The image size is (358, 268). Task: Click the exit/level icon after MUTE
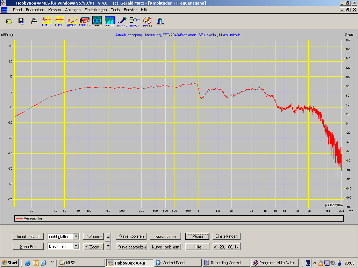[x=160, y=21]
